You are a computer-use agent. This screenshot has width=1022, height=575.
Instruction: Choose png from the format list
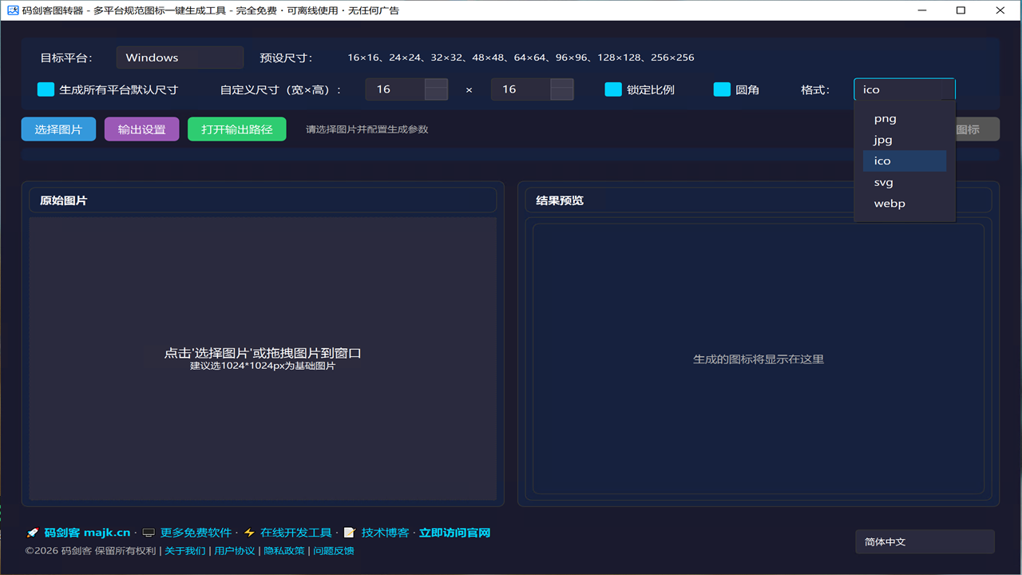coord(905,118)
